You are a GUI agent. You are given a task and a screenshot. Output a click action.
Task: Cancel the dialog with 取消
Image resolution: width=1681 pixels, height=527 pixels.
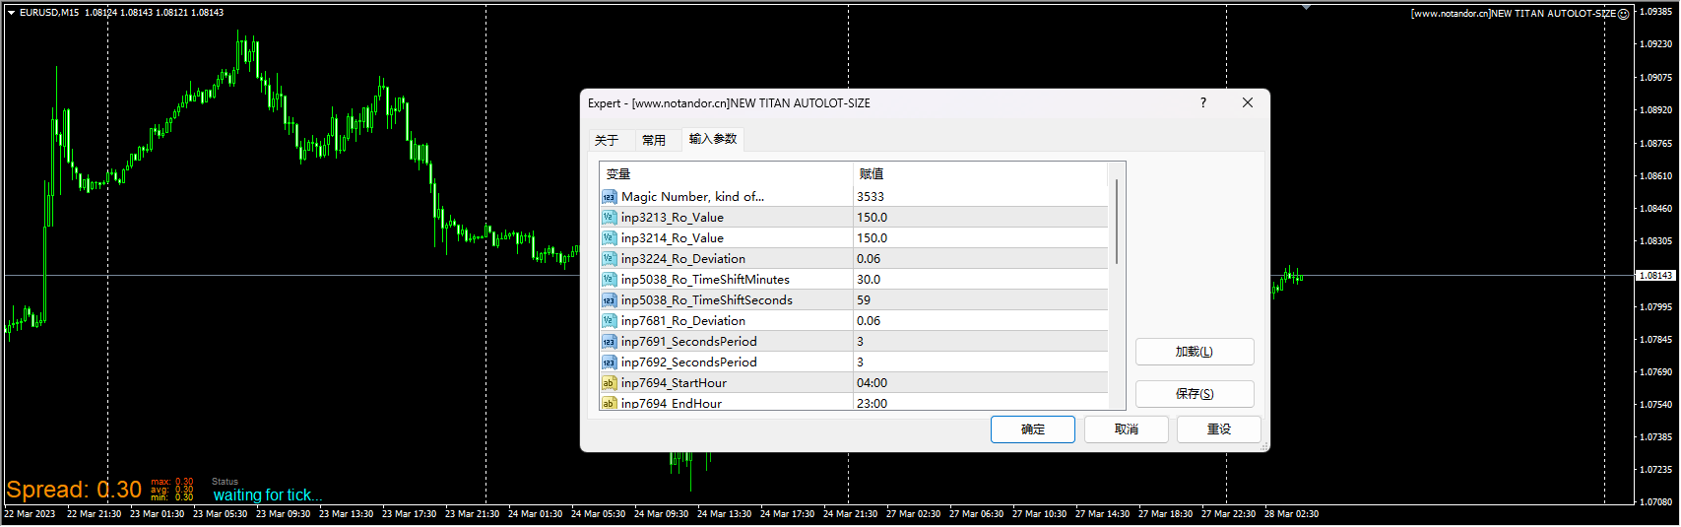[1127, 429]
